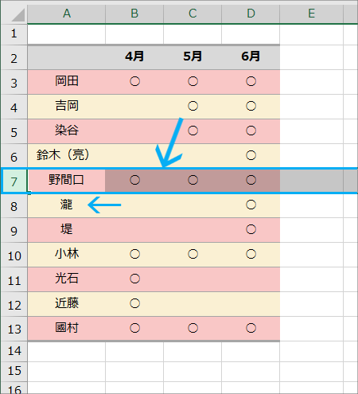Click the 瀧 name cell
Image resolution: width=358 pixels, height=394 pixels.
click(x=67, y=205)
